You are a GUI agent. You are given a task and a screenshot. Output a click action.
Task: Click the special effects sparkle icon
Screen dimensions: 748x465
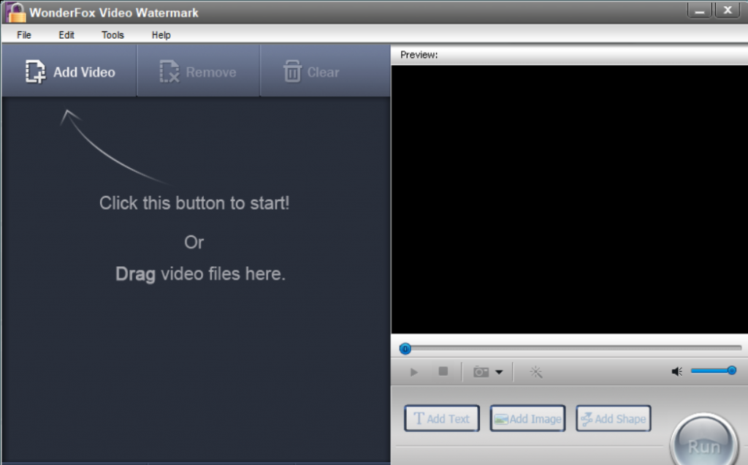point(536,372)
